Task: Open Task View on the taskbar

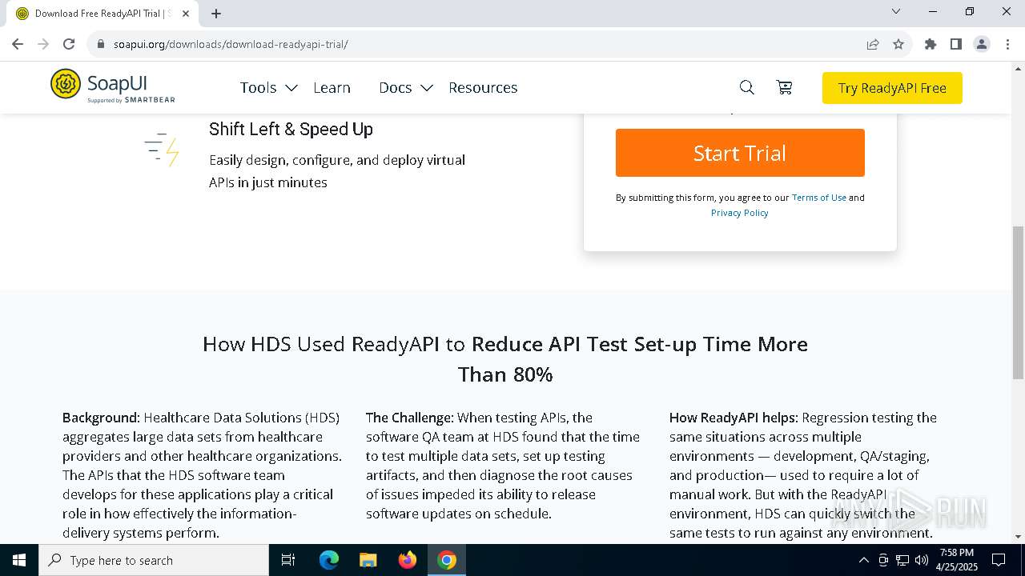Action: pyautogui.click(x=288, y=560)
